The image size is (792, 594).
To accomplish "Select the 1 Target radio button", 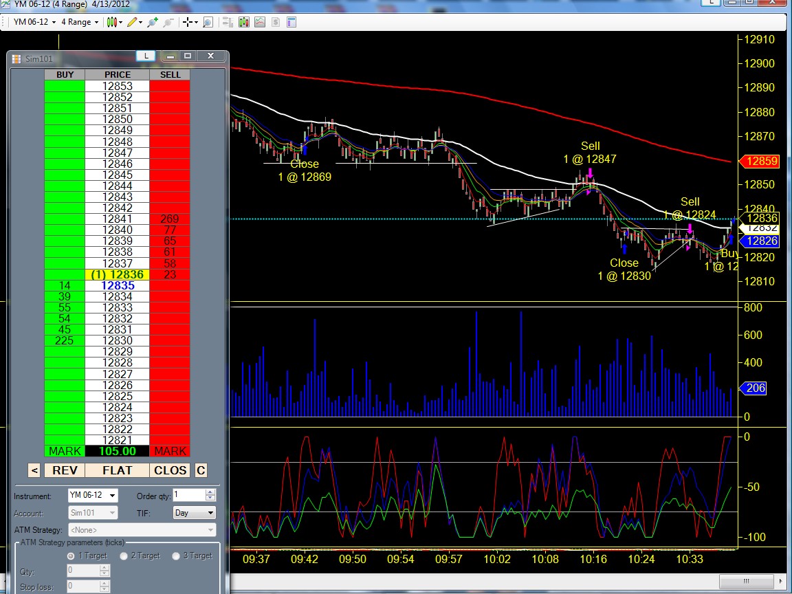I will 71,556.
